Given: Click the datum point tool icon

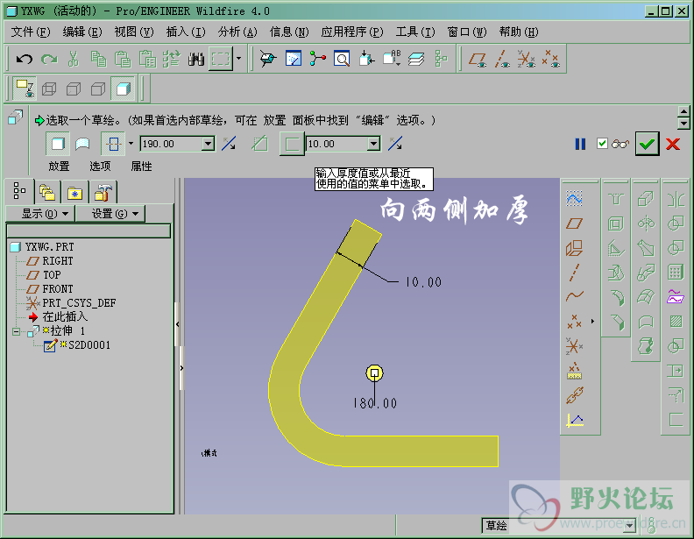Looking at the screenshot, I should (x=574, y=322).
